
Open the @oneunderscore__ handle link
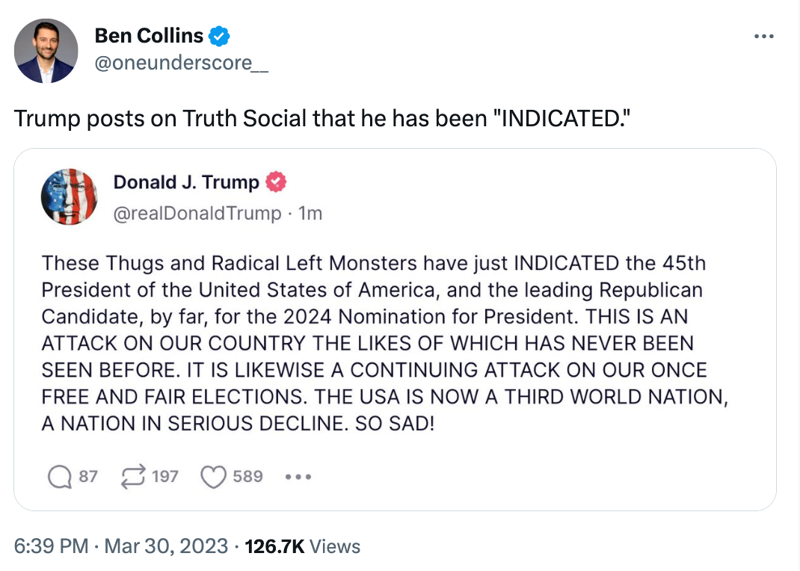(181, 64)
